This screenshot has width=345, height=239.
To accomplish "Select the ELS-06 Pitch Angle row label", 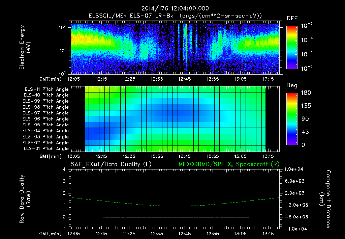I will 46,119.
